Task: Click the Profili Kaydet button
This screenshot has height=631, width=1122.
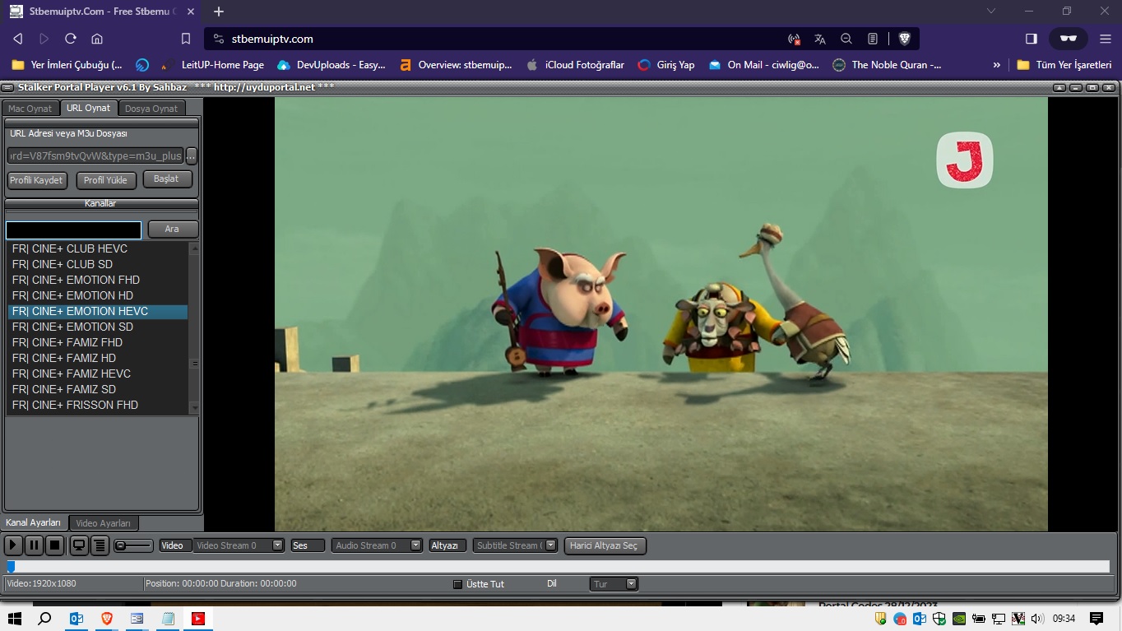Action: (37, 180)
